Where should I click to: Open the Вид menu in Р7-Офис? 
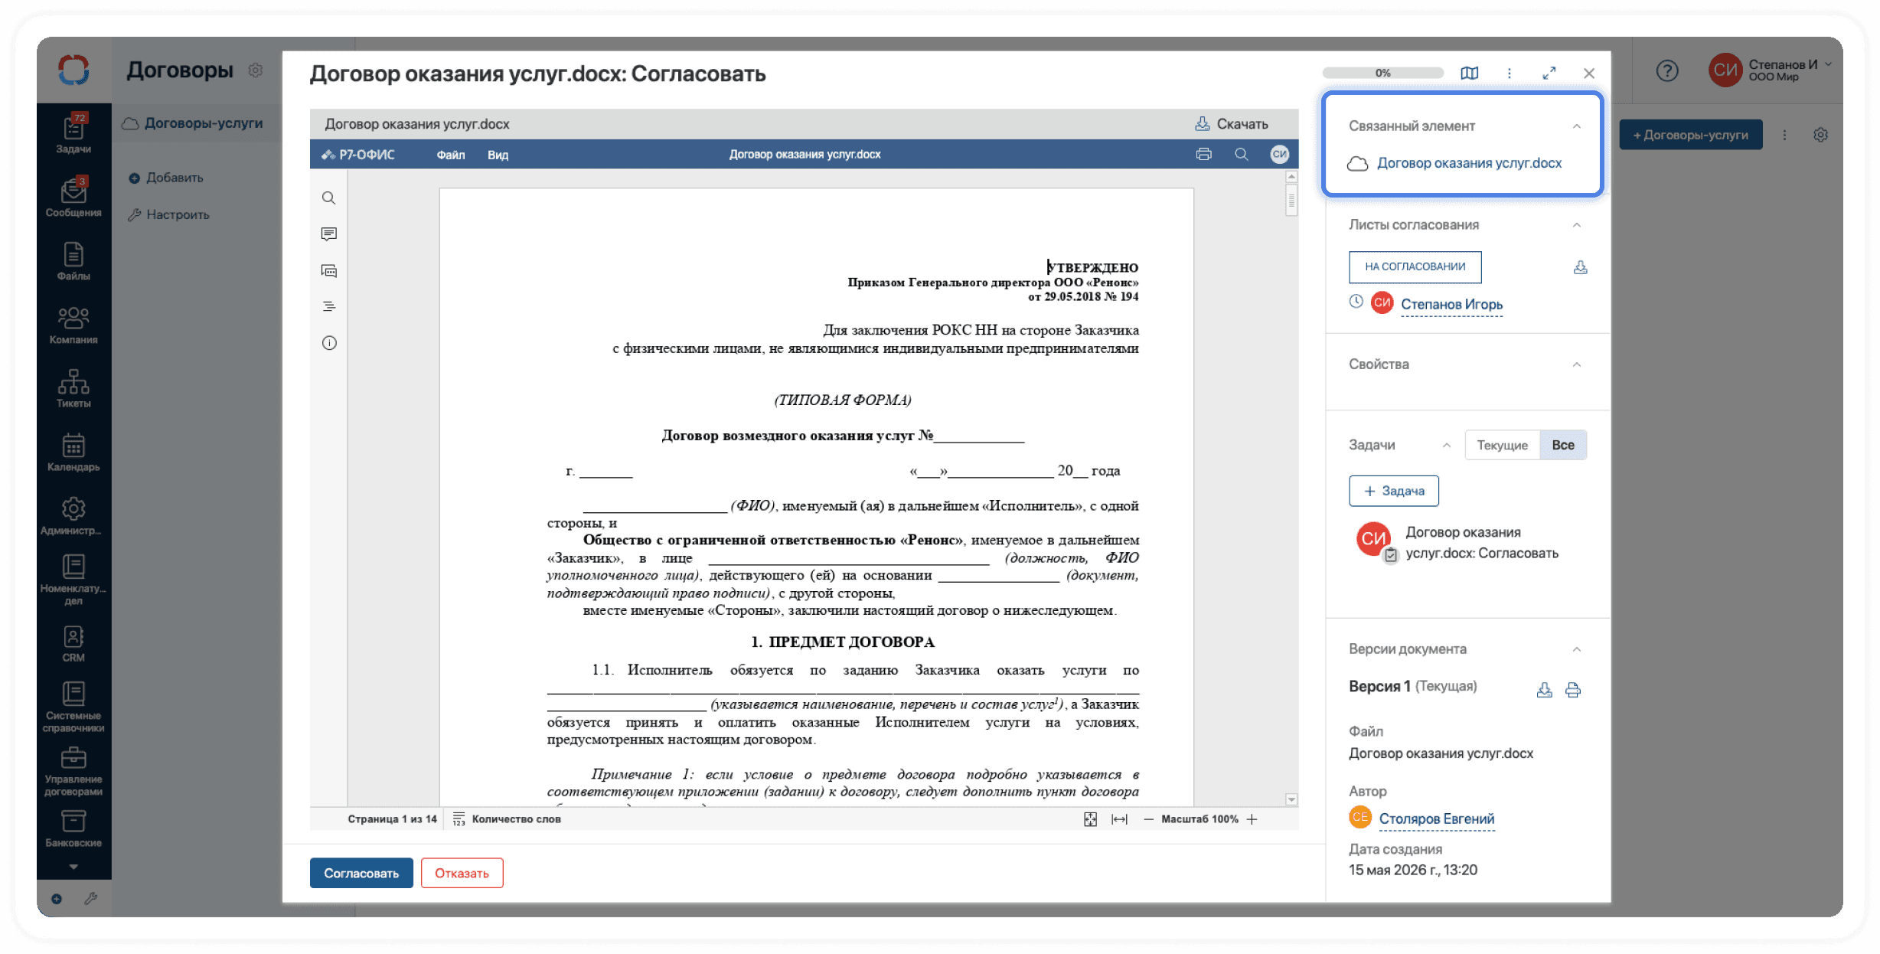pyautogui.click(x=498, y=155)
